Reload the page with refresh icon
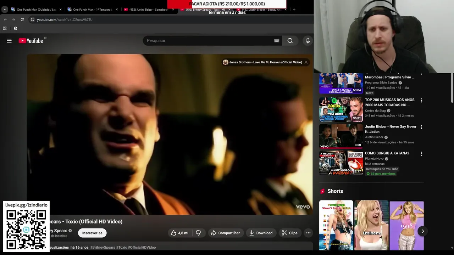 coord(22,19)
